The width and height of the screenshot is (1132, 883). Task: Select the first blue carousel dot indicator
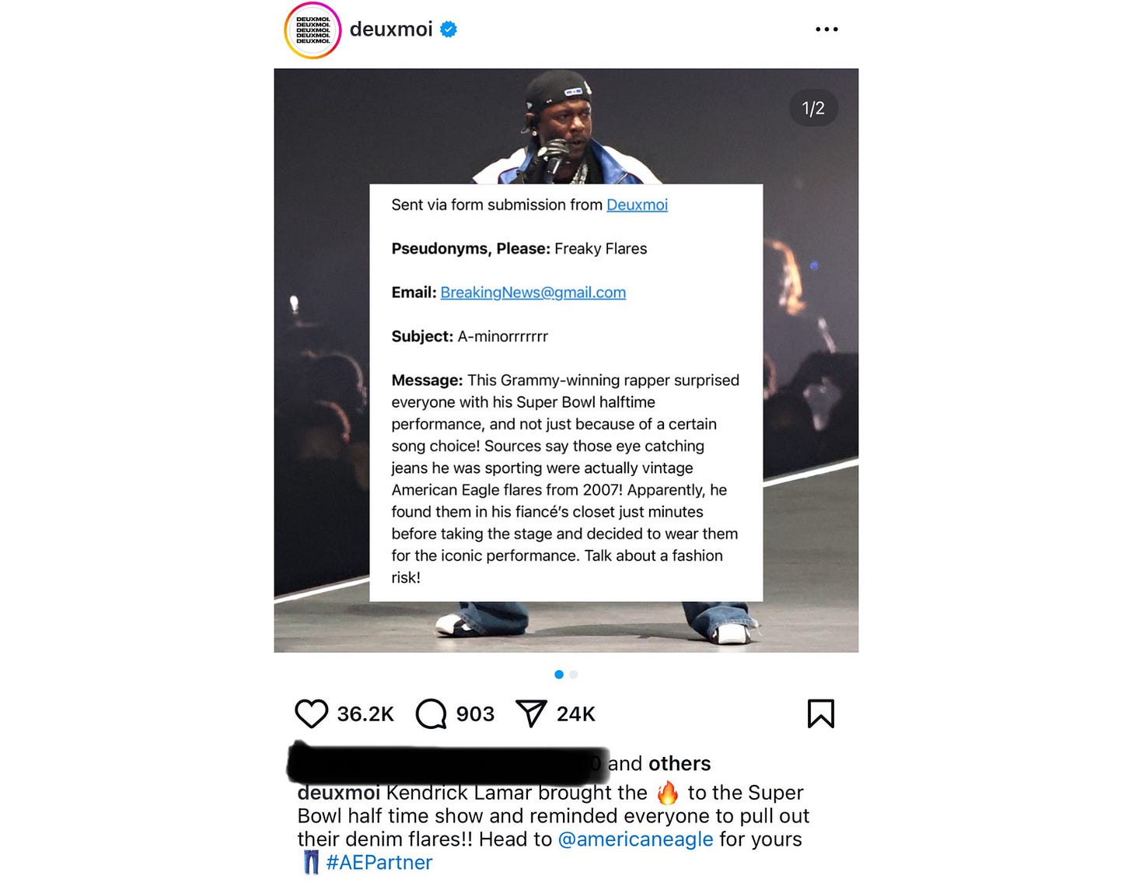pyautogui.click(x=559, y=675)
